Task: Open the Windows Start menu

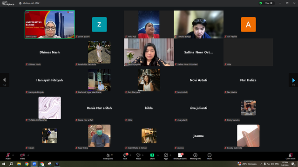Action: coord(4,164)
